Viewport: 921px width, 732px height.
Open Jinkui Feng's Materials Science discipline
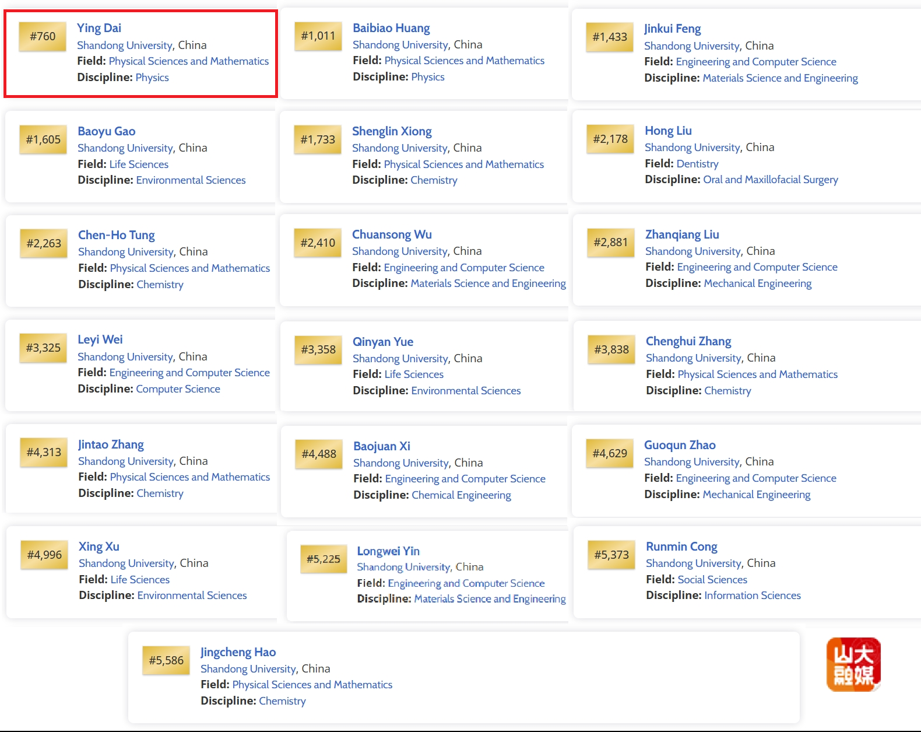(x=780, y=78)
